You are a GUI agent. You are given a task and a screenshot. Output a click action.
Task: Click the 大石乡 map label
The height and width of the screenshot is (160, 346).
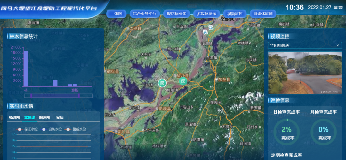click(146, 54)
